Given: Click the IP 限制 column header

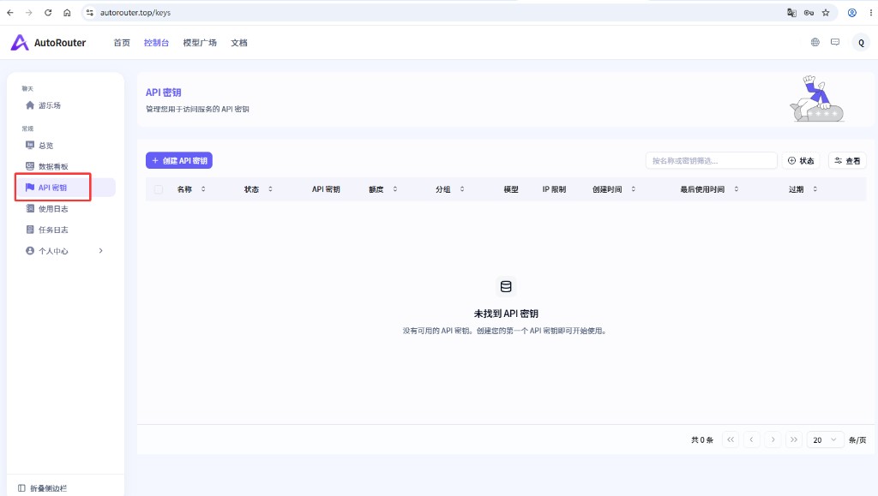Looking at the screenshot, I should (554, 189).
